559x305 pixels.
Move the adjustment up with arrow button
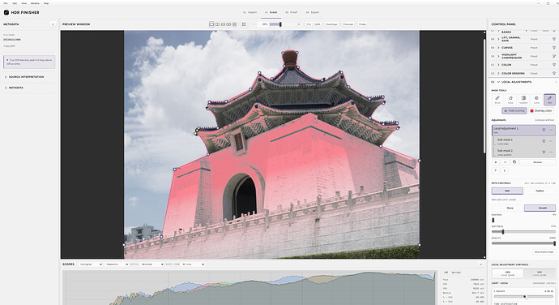[x=496, y=170]
